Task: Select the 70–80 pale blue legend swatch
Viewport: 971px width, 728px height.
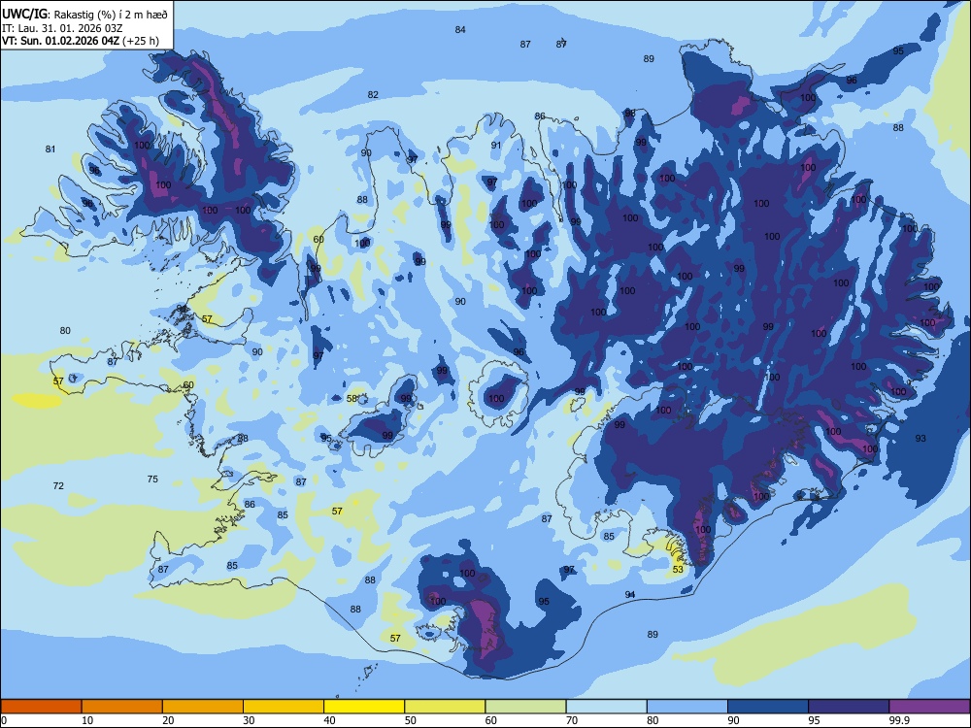Action: point(606,707)
